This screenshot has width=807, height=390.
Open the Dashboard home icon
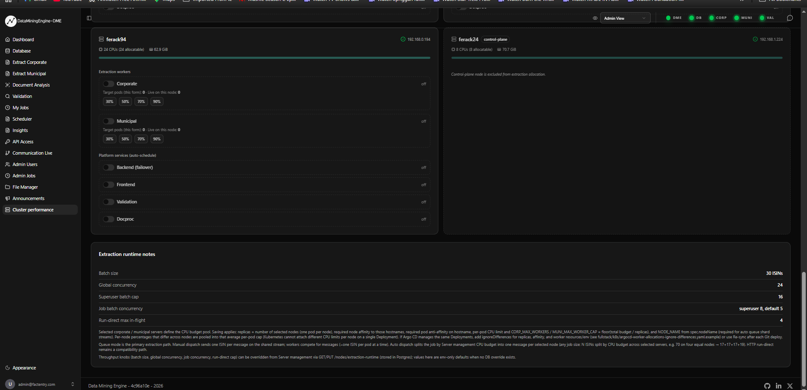pos(8,40)
